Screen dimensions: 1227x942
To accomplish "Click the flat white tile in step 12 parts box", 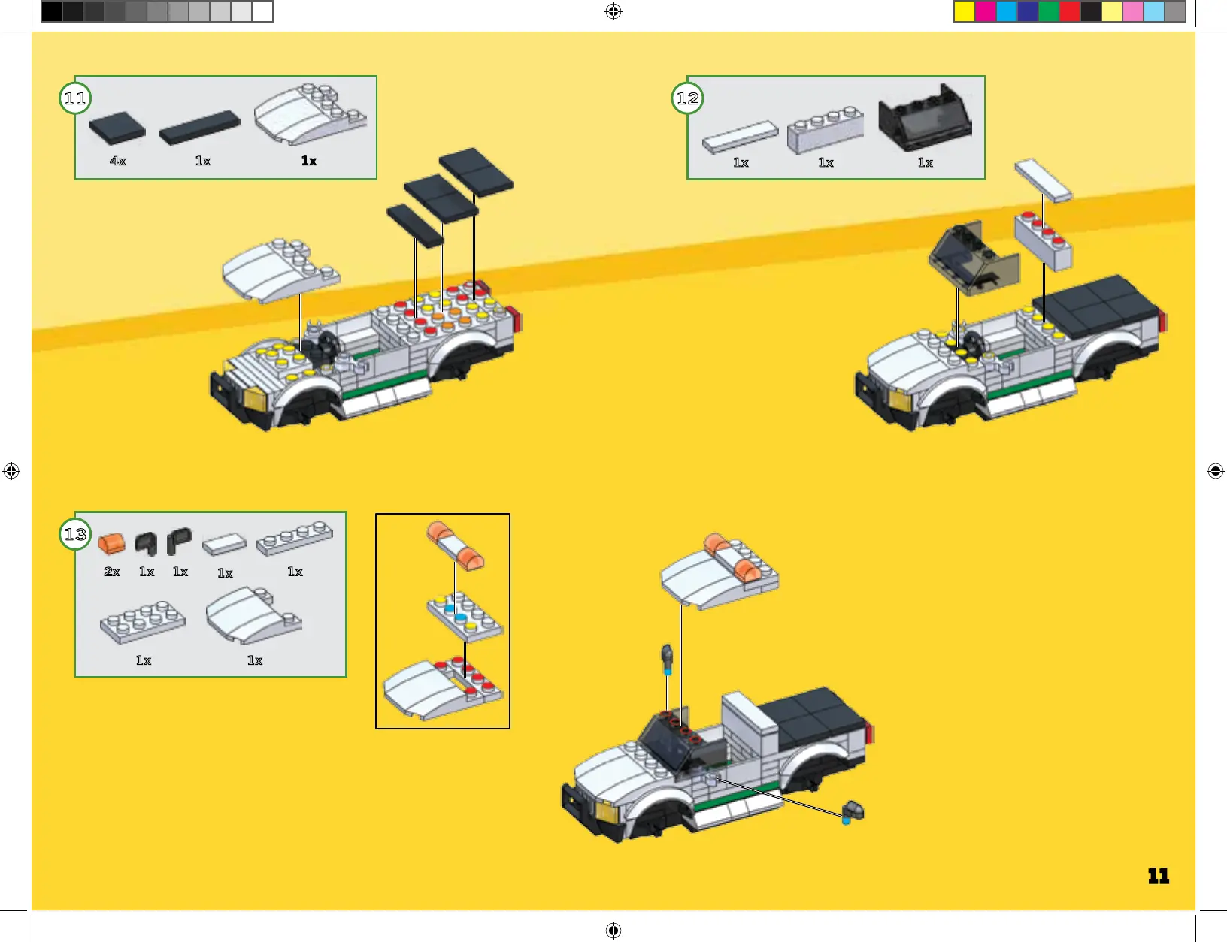I will coord(740,137).
